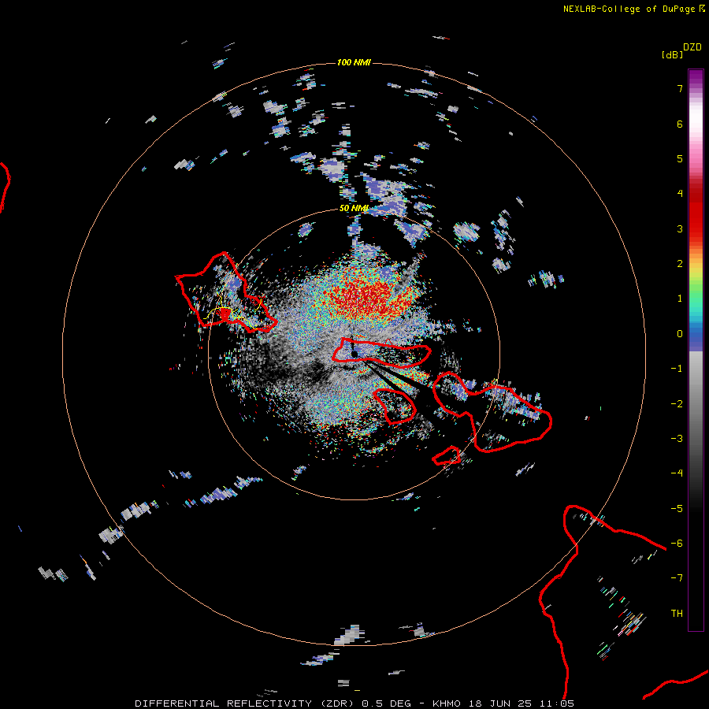Click the 4 value on the color scale

click(x=680, y=194)
